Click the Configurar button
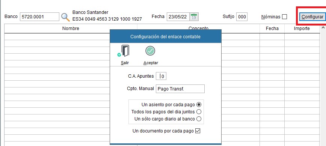326x146 pixels. pos(312,17)
